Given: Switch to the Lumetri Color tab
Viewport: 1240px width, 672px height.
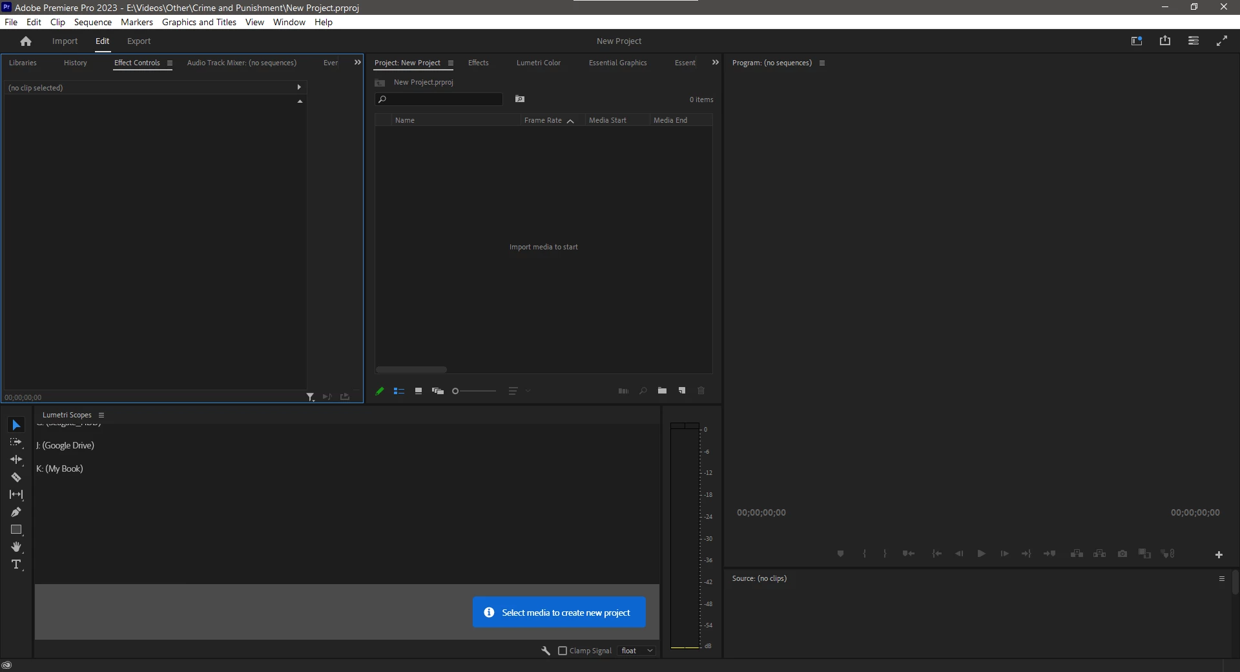Looking at the screenshot, I should [539, 63].
